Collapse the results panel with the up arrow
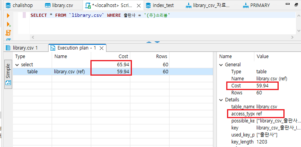Screen dimensions: 301x147 tap(149, 42)
